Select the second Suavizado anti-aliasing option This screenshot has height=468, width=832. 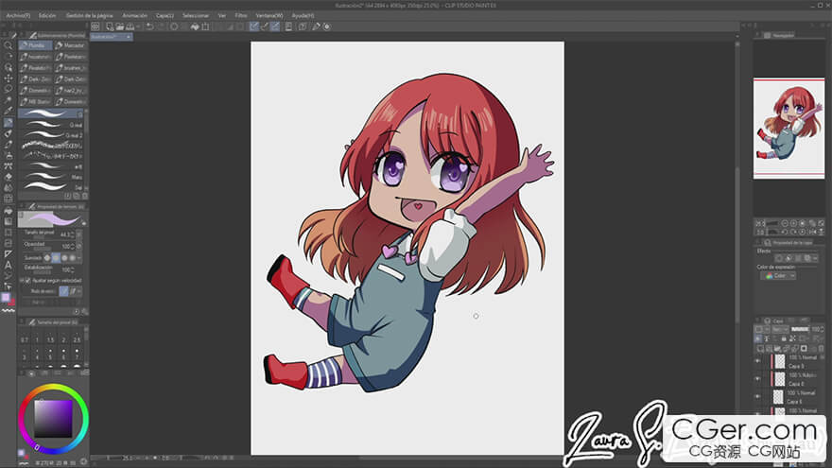56,258
